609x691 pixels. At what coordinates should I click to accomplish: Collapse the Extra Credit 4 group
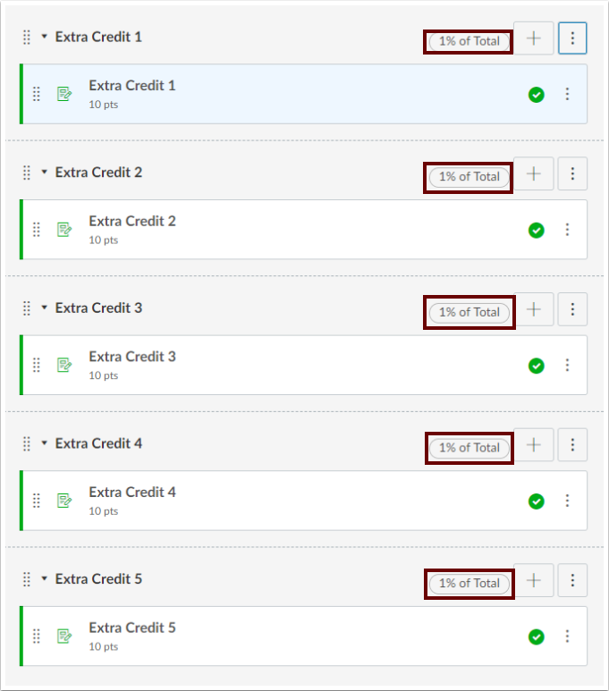(45, 443)
